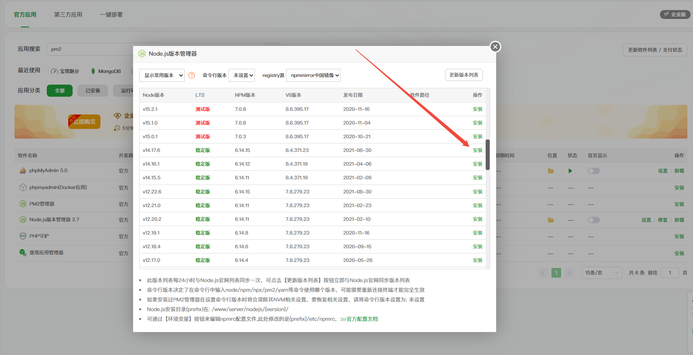Click the PHP守护 app icon
Image resolution: width=693 pixels, height=355 pixels.
tap(23, 236)
